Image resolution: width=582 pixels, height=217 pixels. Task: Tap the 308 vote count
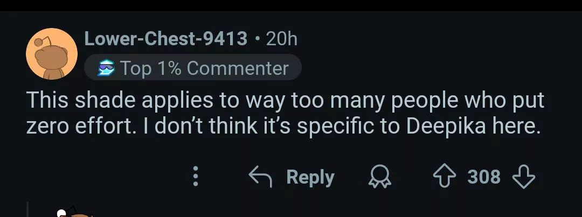pyautogui.click(x=484, y=177)
